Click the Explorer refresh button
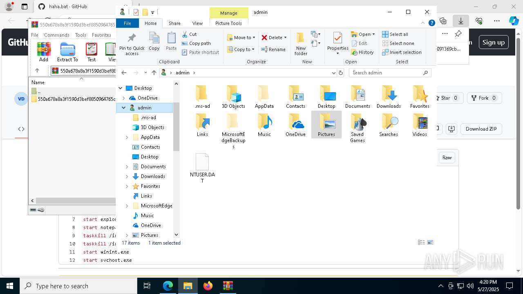Image resolution: width=523 pixels, height=294 pixels. point(341,73)
